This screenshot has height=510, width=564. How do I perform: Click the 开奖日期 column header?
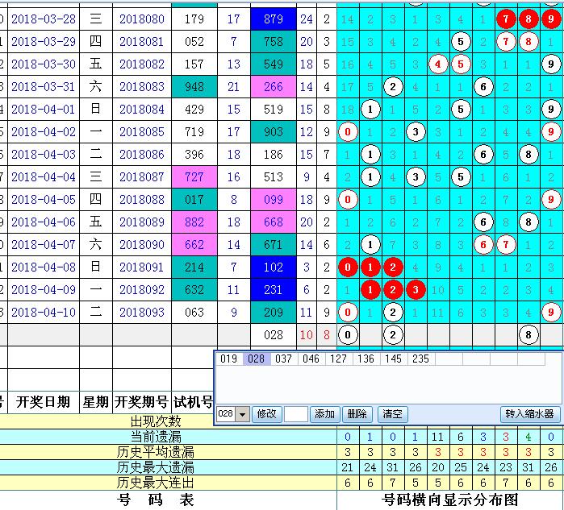coord(43,402)
